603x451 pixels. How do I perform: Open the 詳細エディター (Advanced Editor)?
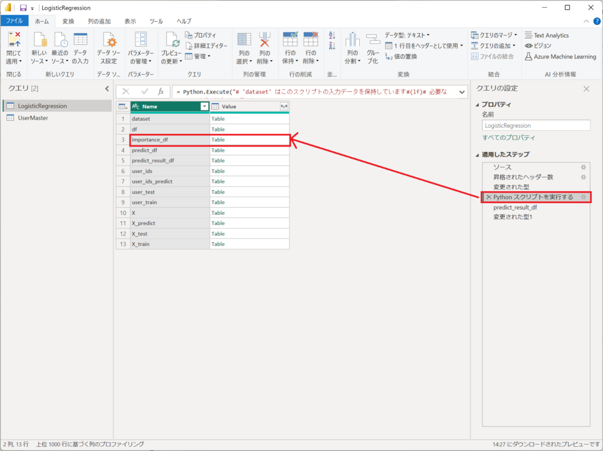[x=207, y=46]
